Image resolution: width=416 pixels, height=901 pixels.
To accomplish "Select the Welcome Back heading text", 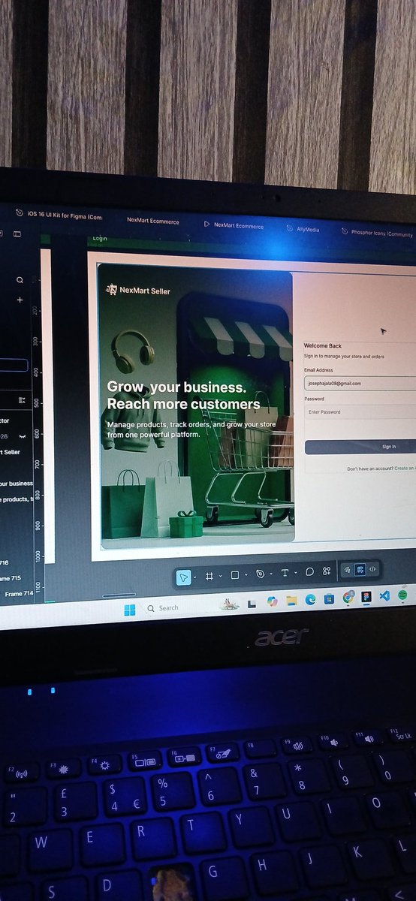I will coord(323,346).
